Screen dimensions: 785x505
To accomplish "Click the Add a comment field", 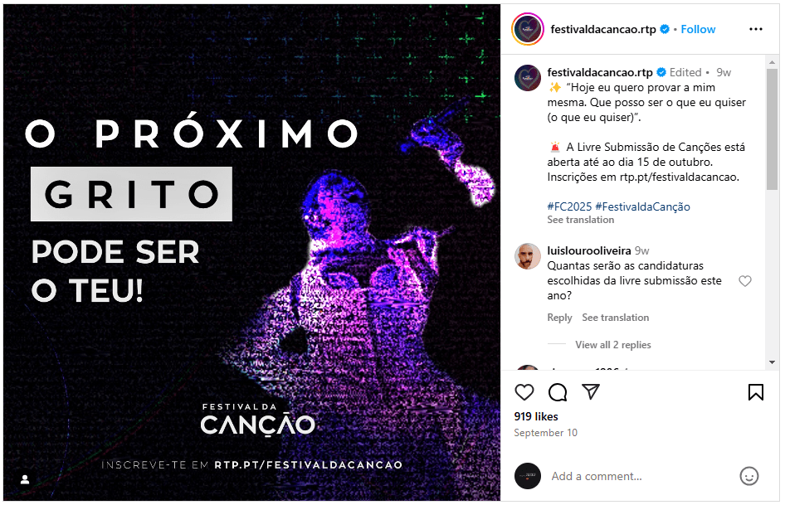I will coord(641,476).
